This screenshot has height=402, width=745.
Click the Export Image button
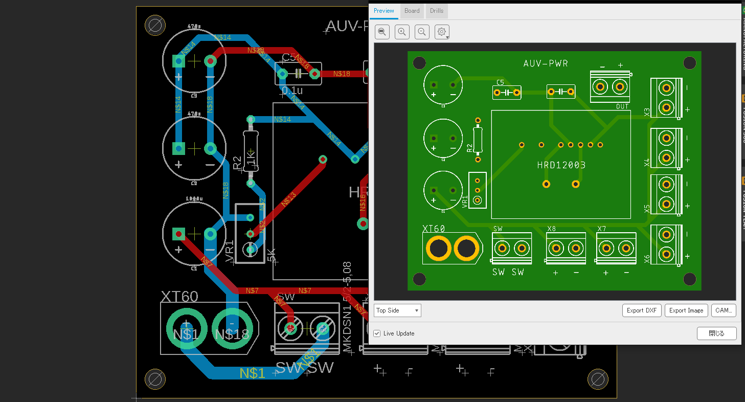pyautogui.click(x=686, y=310)
